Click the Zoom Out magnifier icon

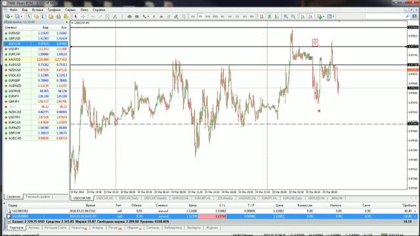[x=293, y=16]
